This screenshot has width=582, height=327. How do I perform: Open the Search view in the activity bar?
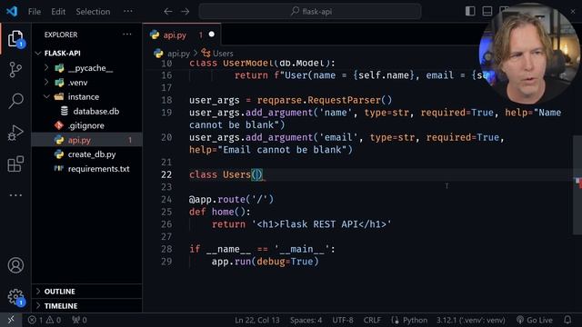15,101
